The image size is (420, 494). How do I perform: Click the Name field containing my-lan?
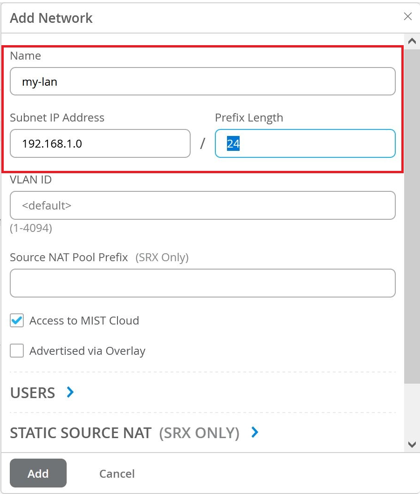pos(202,81)
